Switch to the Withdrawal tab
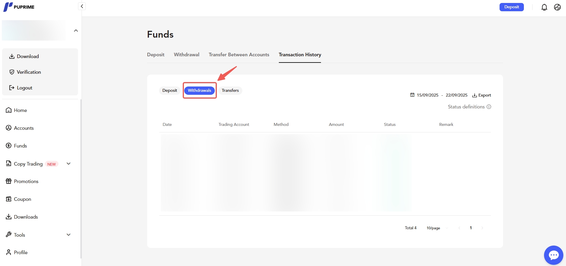Screen dimensions: 566x266 coord(186,55)
